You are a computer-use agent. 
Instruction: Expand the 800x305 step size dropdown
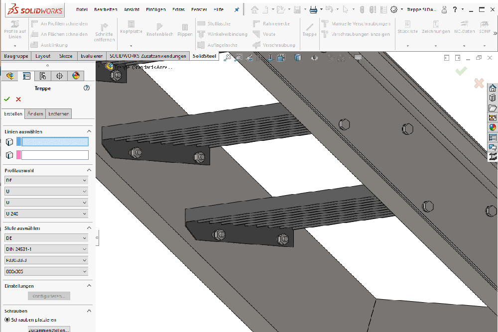46,272
